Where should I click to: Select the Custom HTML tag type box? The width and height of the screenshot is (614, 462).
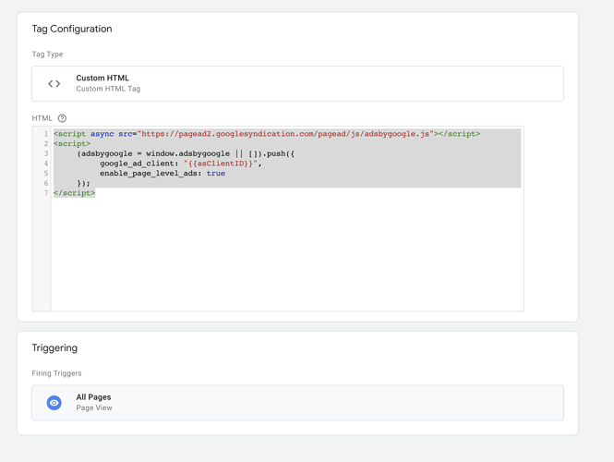point(297,83)
